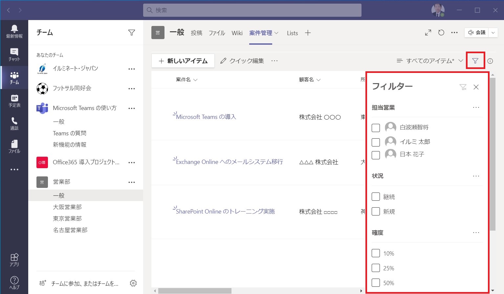Add a new tab with plus icon
The image size is (504, 294).
point(308,33)
